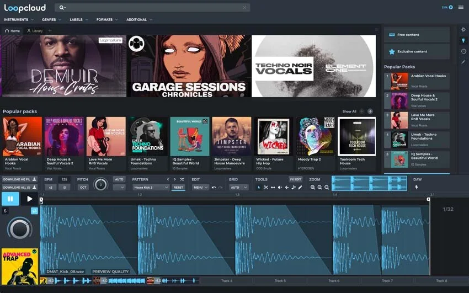Open the Garage Sessions Chronicles banner
The width and height of the screenshot is (469, 293).
pos(189,66)
